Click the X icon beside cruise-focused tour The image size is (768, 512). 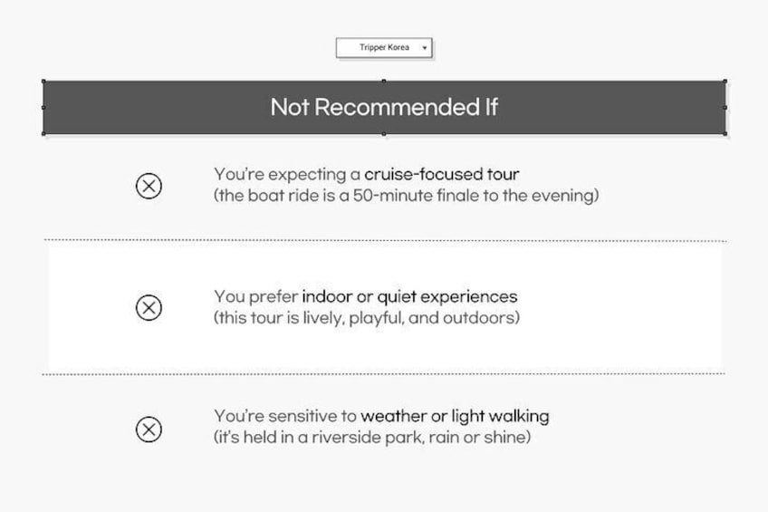[x=149, y=186]
